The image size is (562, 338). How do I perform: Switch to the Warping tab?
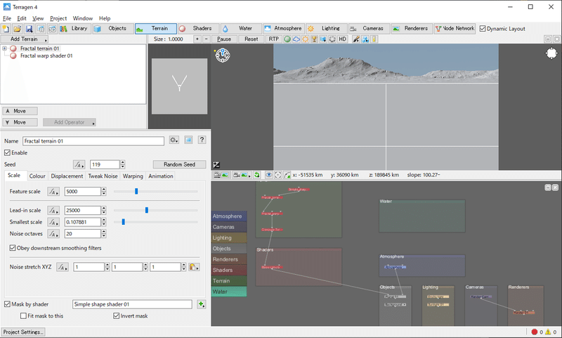pos(133,176)
